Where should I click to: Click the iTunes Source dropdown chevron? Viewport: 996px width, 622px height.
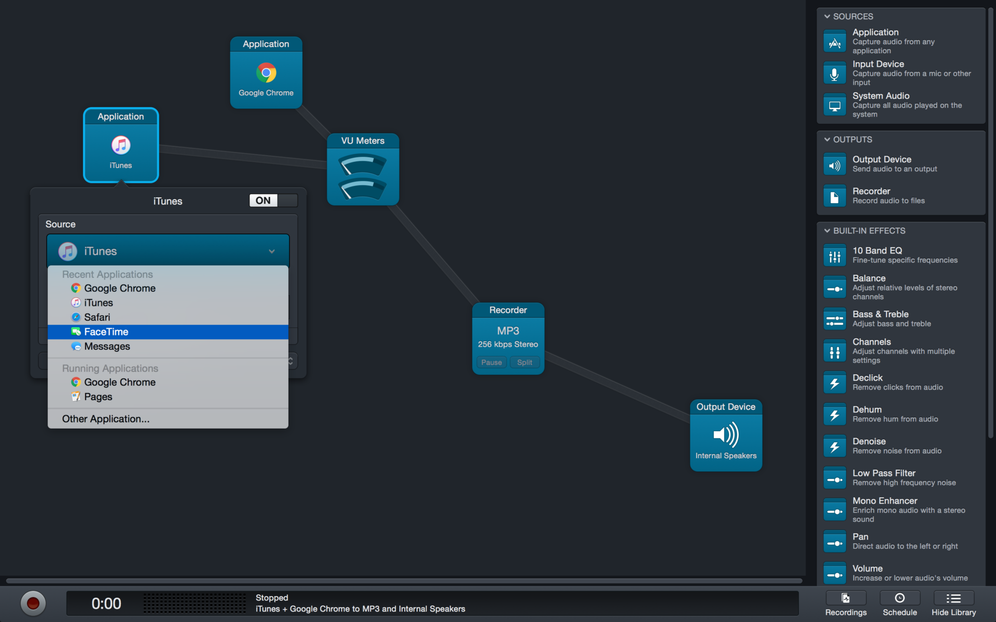(x=271, y=251)
